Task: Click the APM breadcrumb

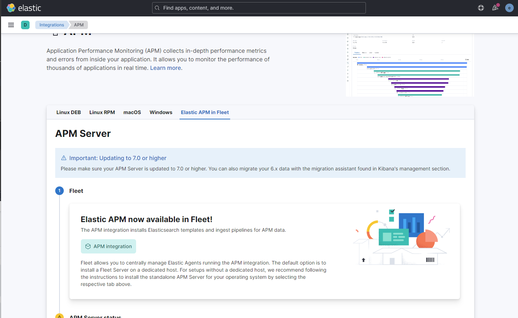Action: [79, 25]
